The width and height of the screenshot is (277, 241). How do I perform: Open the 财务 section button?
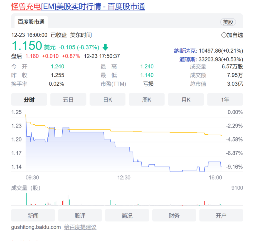point(174,215)
